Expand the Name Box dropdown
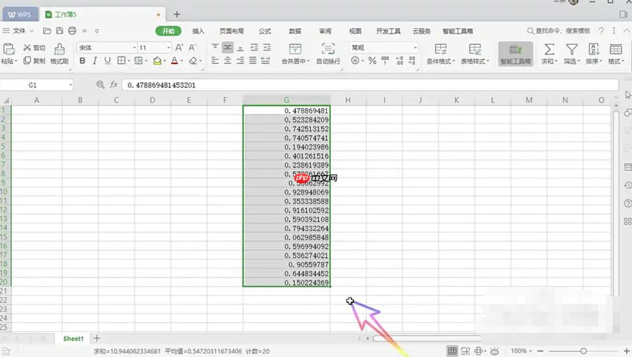Viewport: 632px width, 357px height. pyautogui.click(x=71, y=85)
